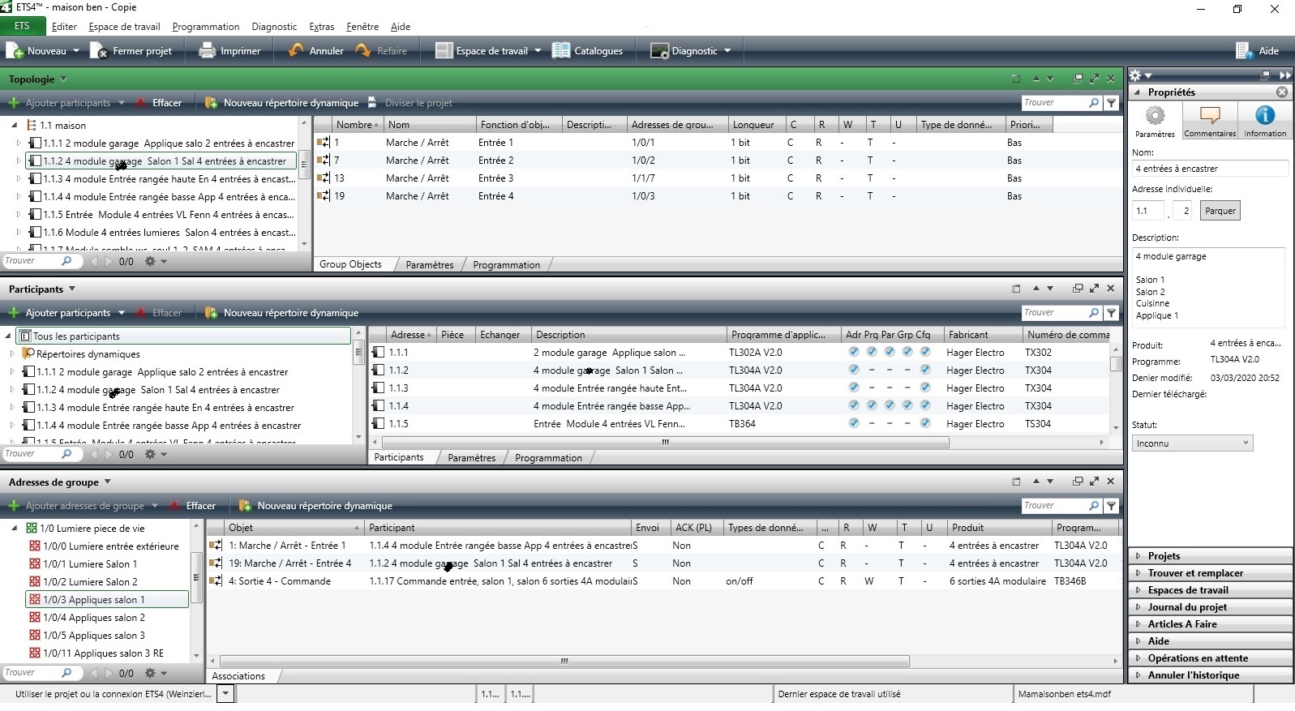The width and height of the screenshot is (1295, 711).
Task: Click the Nom input field in Propriétés
Action: pyautogui.click(x=1209, y=169)
